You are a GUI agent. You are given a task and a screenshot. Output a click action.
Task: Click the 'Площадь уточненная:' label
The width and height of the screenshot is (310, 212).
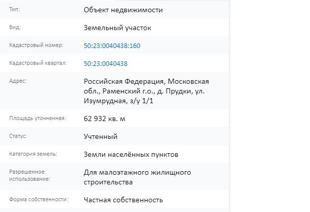coord(38,119)
